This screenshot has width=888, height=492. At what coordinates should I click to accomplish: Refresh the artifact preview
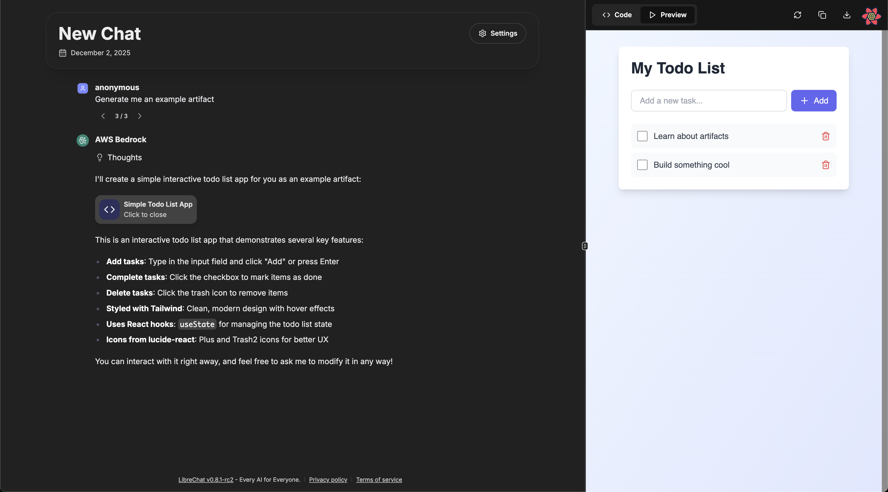click(x=797, y=15)
